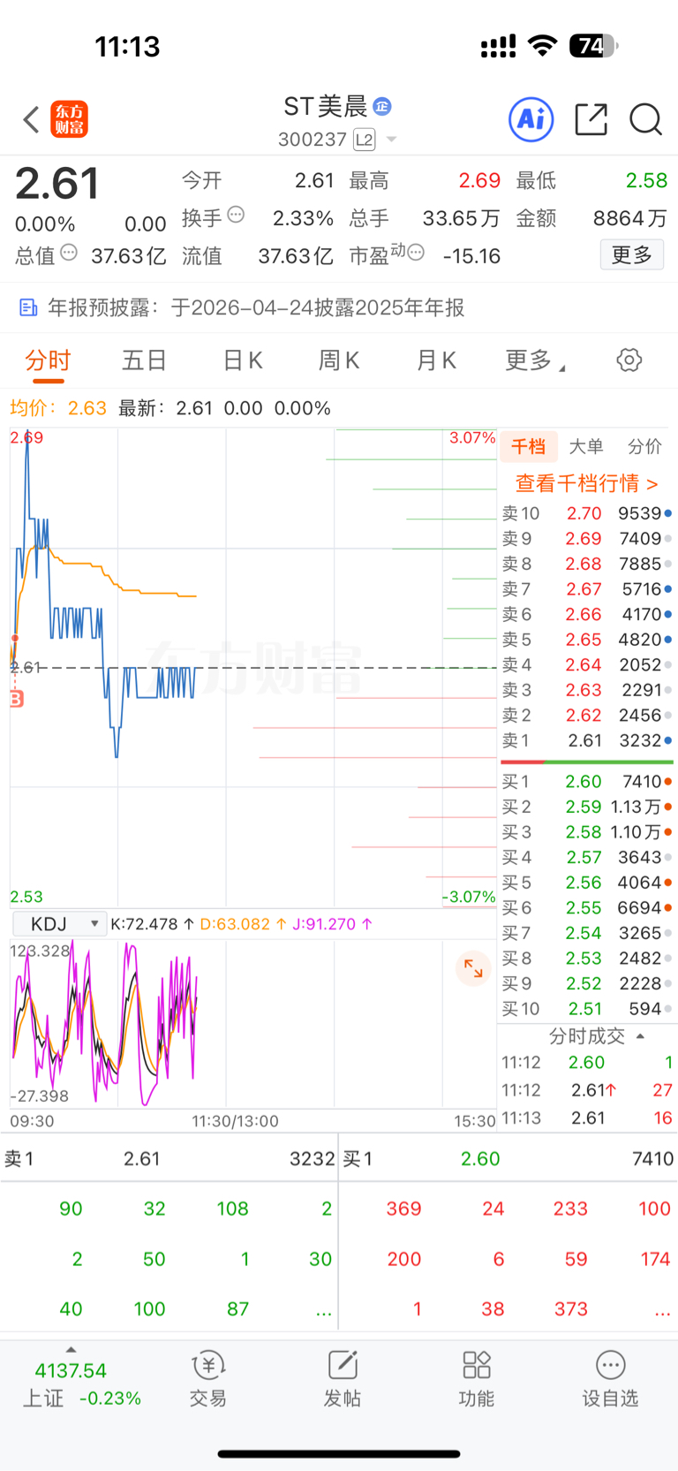Tap the cellular signal icon
The height and width of the screenshot is (1471, 678).
(x=498, y=47)
